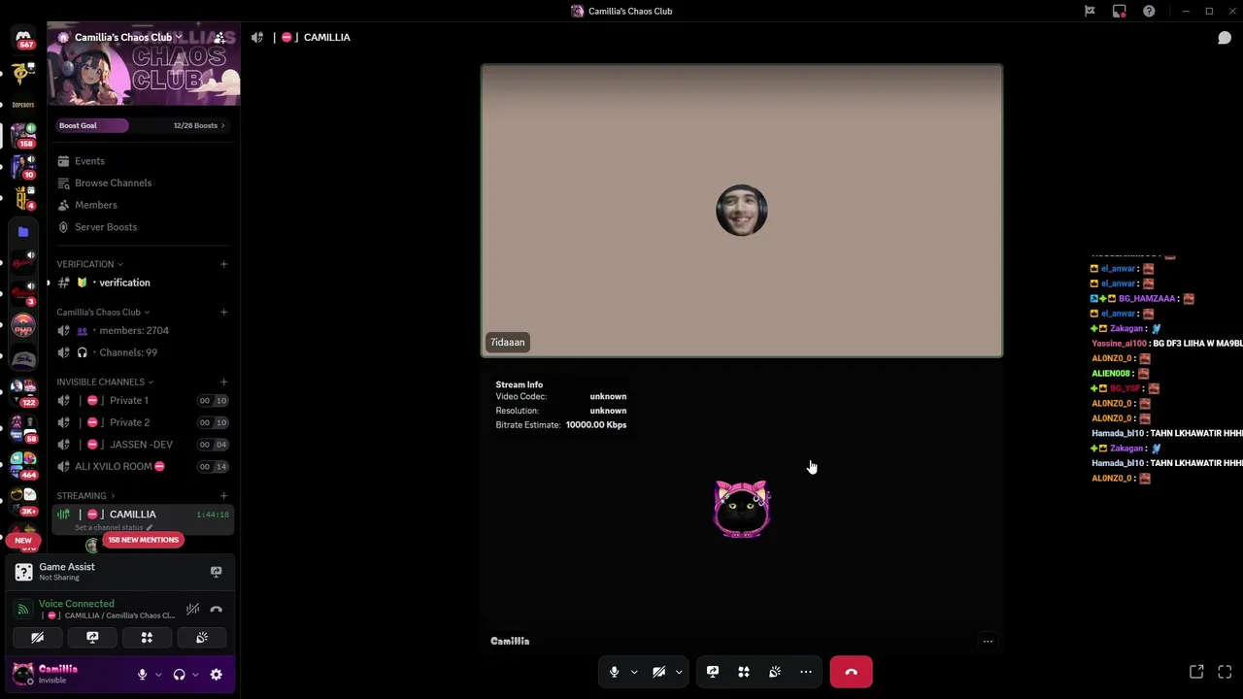Viewport: 1243px width, 699px height.
Task: Open the server with the 158 badge
Action: 23,135
